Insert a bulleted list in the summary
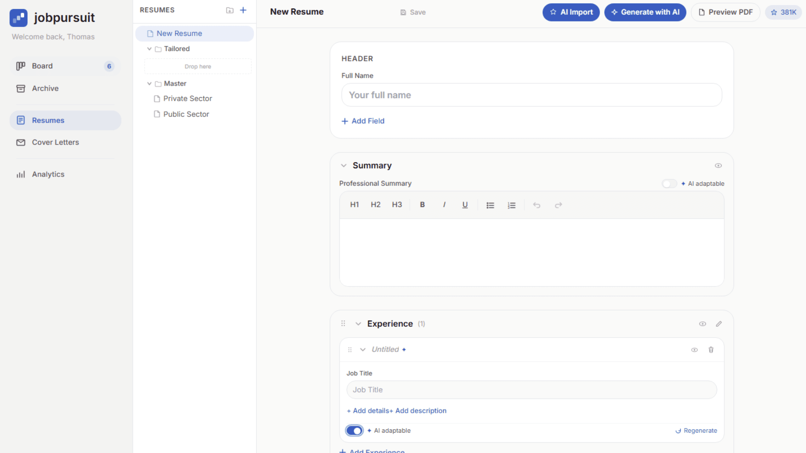Viewport: 806px width, 453px height. [x=490, y=204]
